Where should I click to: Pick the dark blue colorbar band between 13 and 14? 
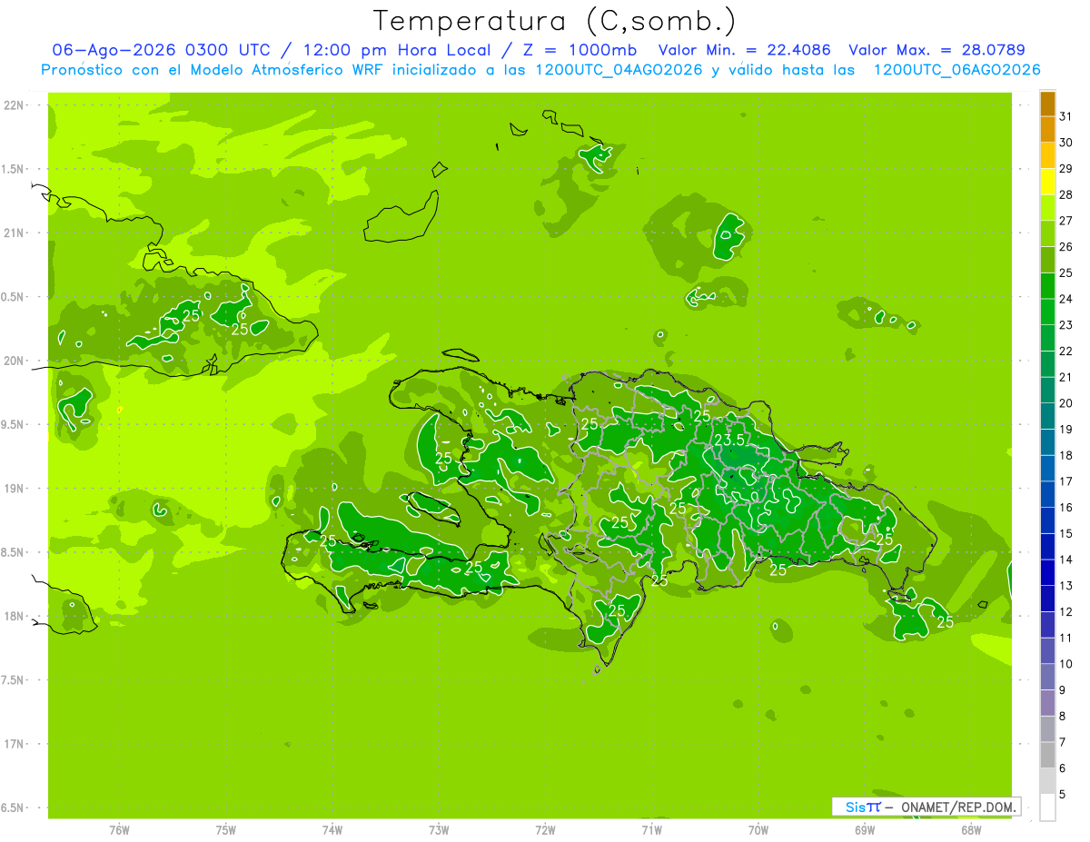[1047, 572]
